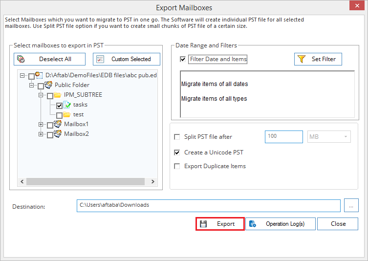368x261 pixels.
Task: Click the Destination path input field
Action: point(208,205)
